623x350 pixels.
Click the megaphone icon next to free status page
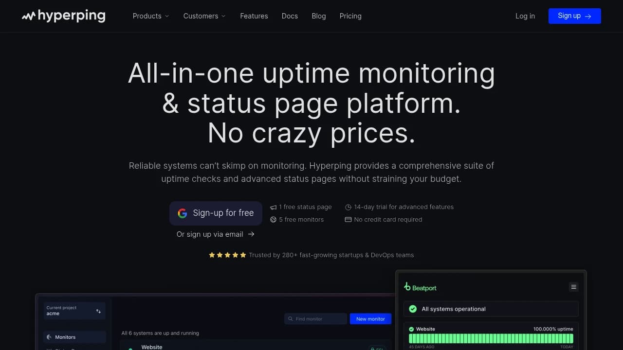[x=274, y=207]
